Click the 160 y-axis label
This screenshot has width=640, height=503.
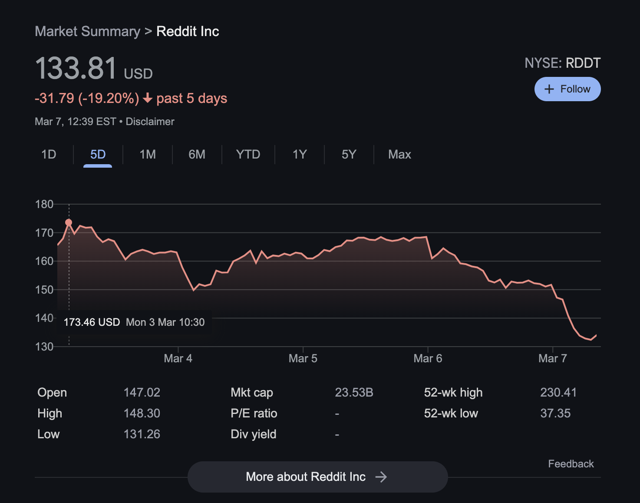pos(44,261)
